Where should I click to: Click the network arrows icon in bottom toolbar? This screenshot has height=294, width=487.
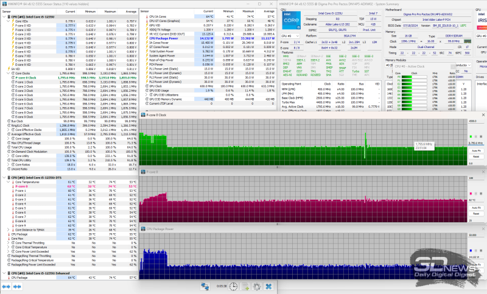coord(206,287)
